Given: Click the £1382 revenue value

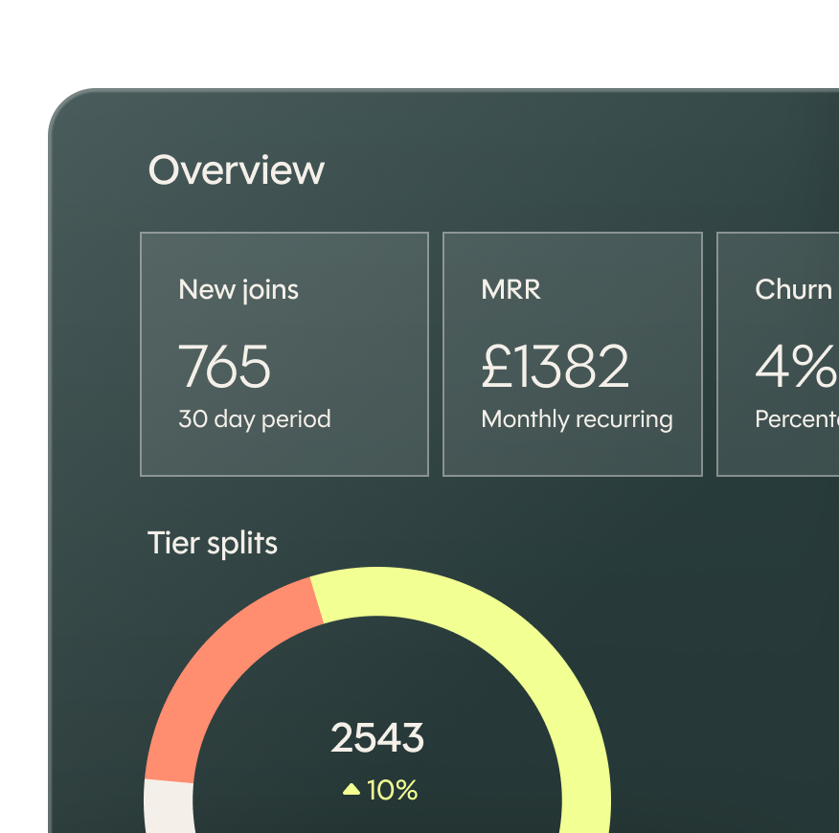Looking at the screenshot, I should coord(556,367).
